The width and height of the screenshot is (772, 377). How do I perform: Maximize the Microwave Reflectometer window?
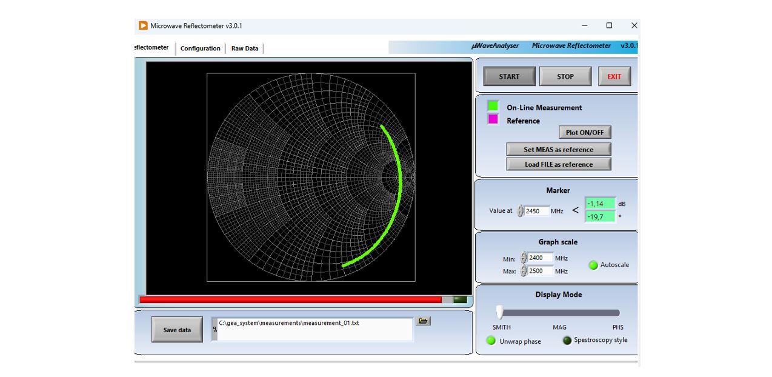pyautogui.click(x=609, y=25)
